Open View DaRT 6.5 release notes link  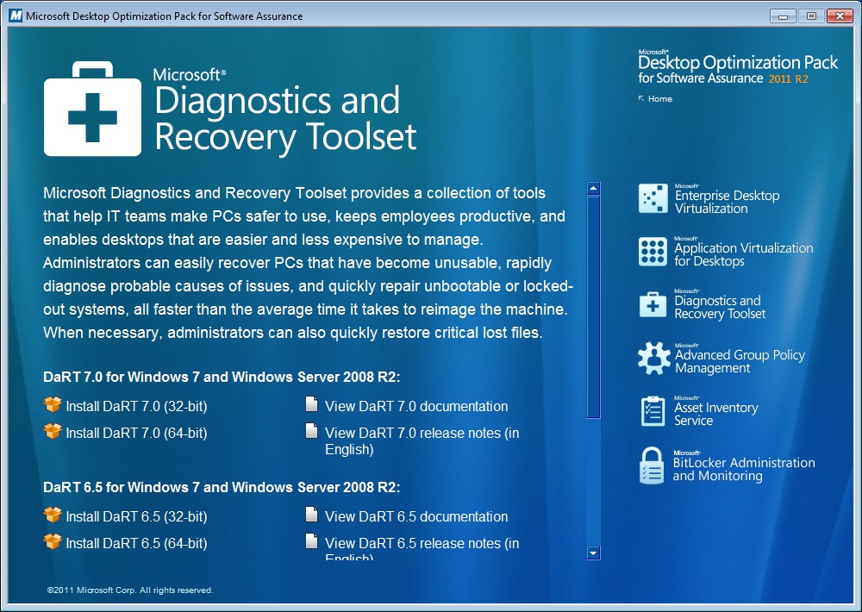422,547
